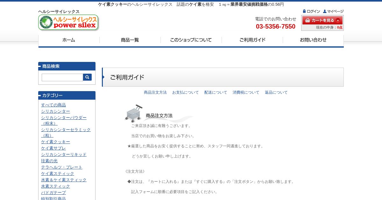Click the line どうか宜しくお願い申し上げます。

(162, 156)
